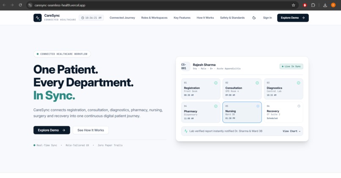Image resolution: width=341 pixels, height=178 pixels.
Task: Open Safety & Standards nav item
Action: coord(232,18)
